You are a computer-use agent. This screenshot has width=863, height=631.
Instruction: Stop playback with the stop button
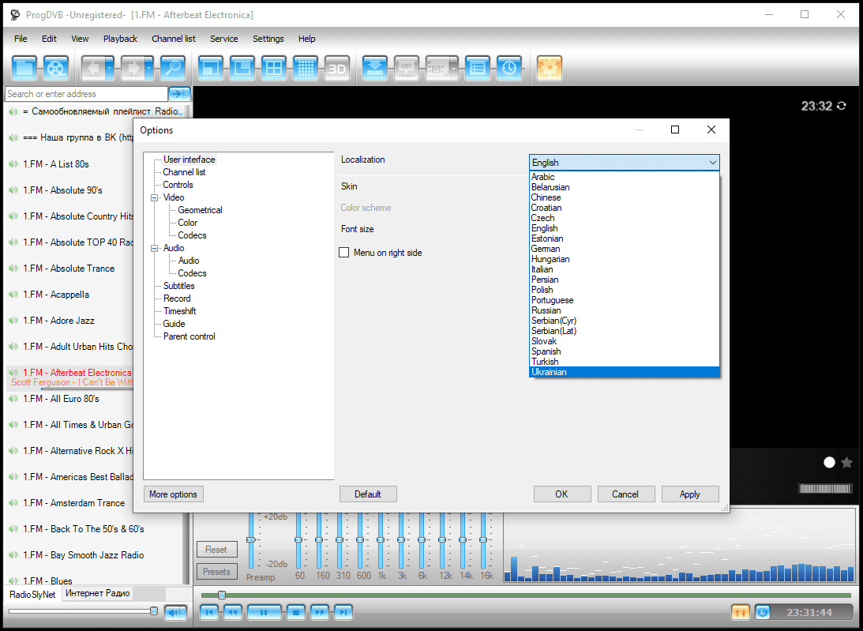click(296, 612)
